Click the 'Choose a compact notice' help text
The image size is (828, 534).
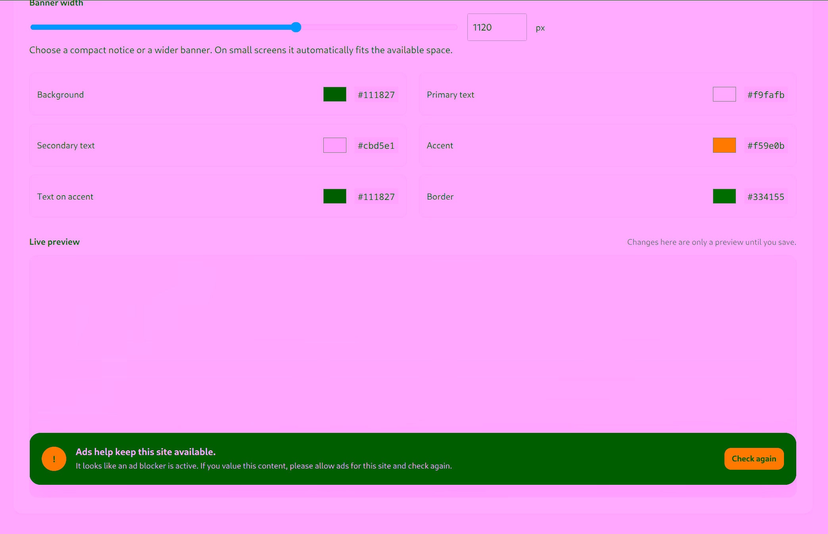241,50
